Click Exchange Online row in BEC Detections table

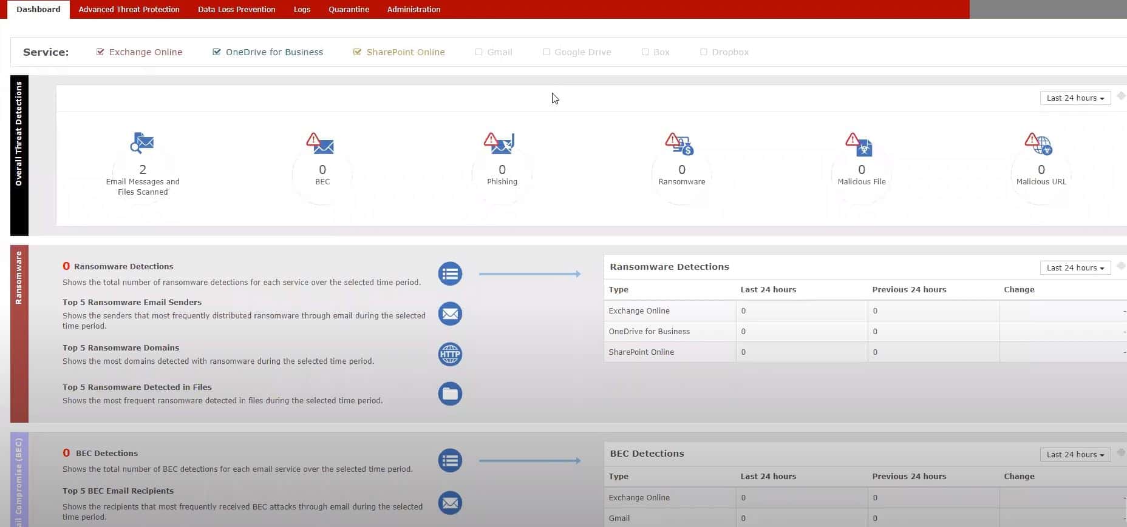point(865,497)
